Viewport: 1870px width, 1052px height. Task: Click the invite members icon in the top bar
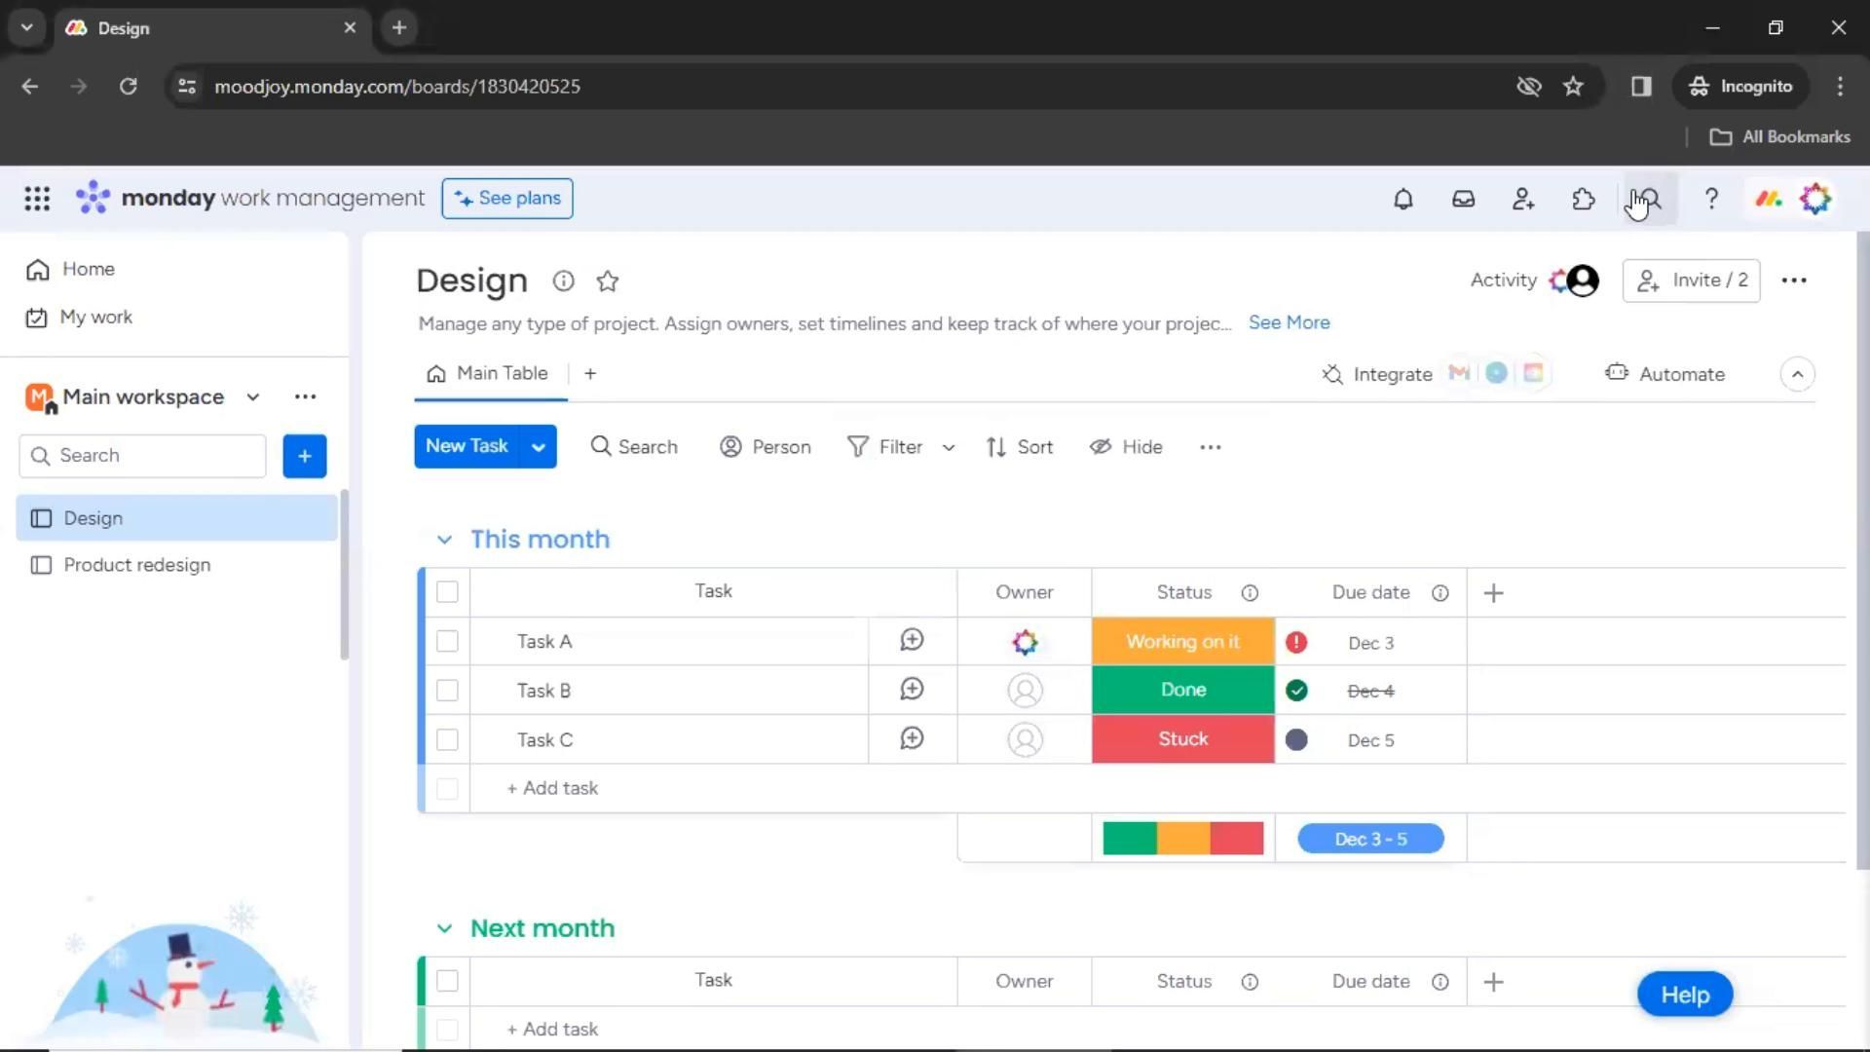[x=1523, y=199]
